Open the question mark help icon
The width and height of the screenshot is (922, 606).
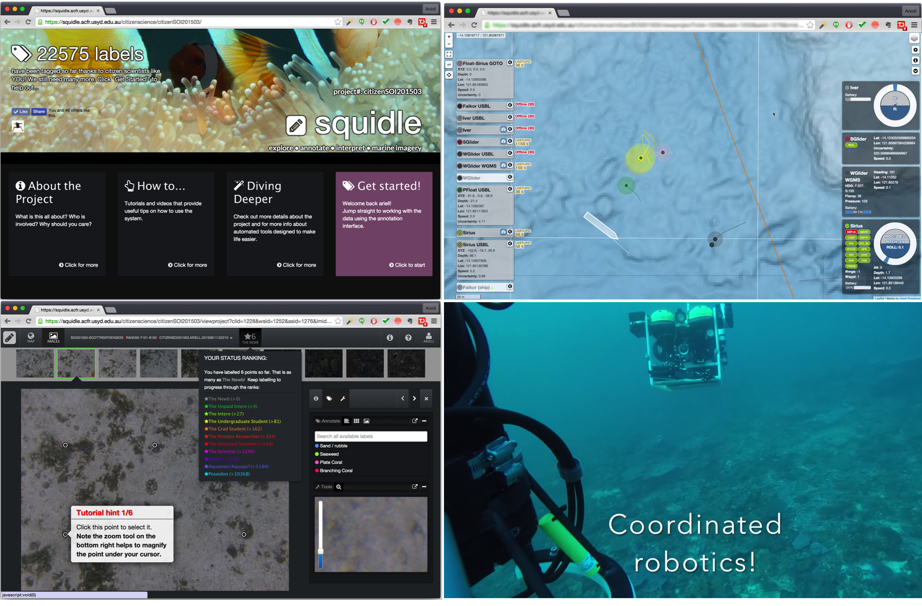point(408,337)
